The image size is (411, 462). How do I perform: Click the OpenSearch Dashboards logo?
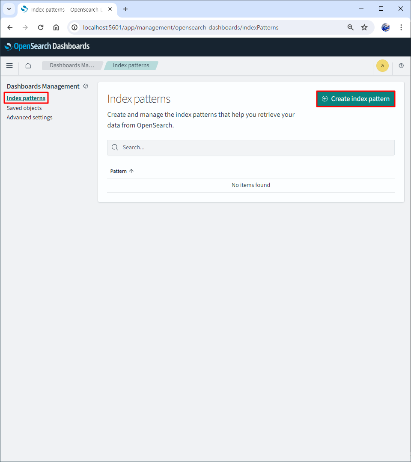pyautogui.click(x=47, y=46)
